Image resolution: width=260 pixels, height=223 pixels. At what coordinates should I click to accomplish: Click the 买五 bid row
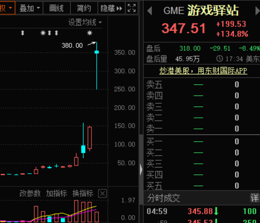[x=202, y=186]
